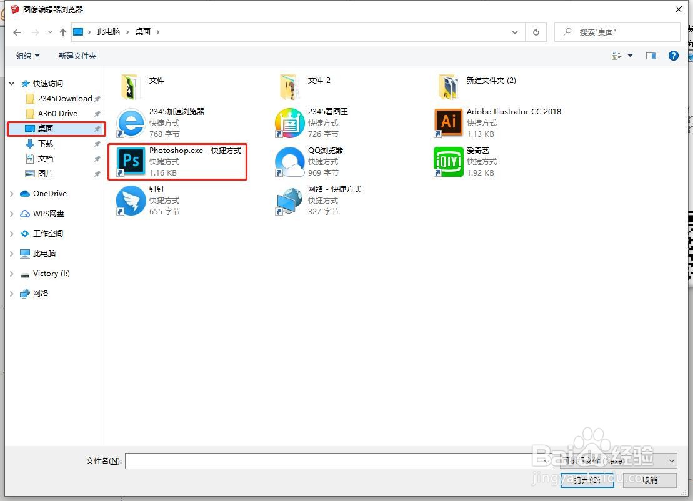Click the magnifier icon in search box
The height and width of the screenshot is (501, 693).
pos(567,32)
